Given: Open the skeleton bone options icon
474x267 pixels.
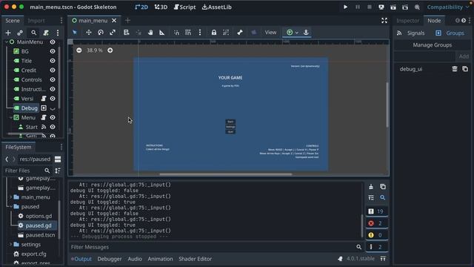Looking at the screenshot, I should [240, 33].
